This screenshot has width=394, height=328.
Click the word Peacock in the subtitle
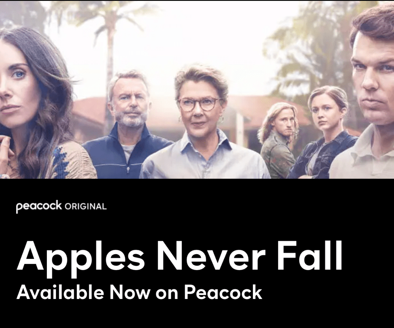click(223, 292)
